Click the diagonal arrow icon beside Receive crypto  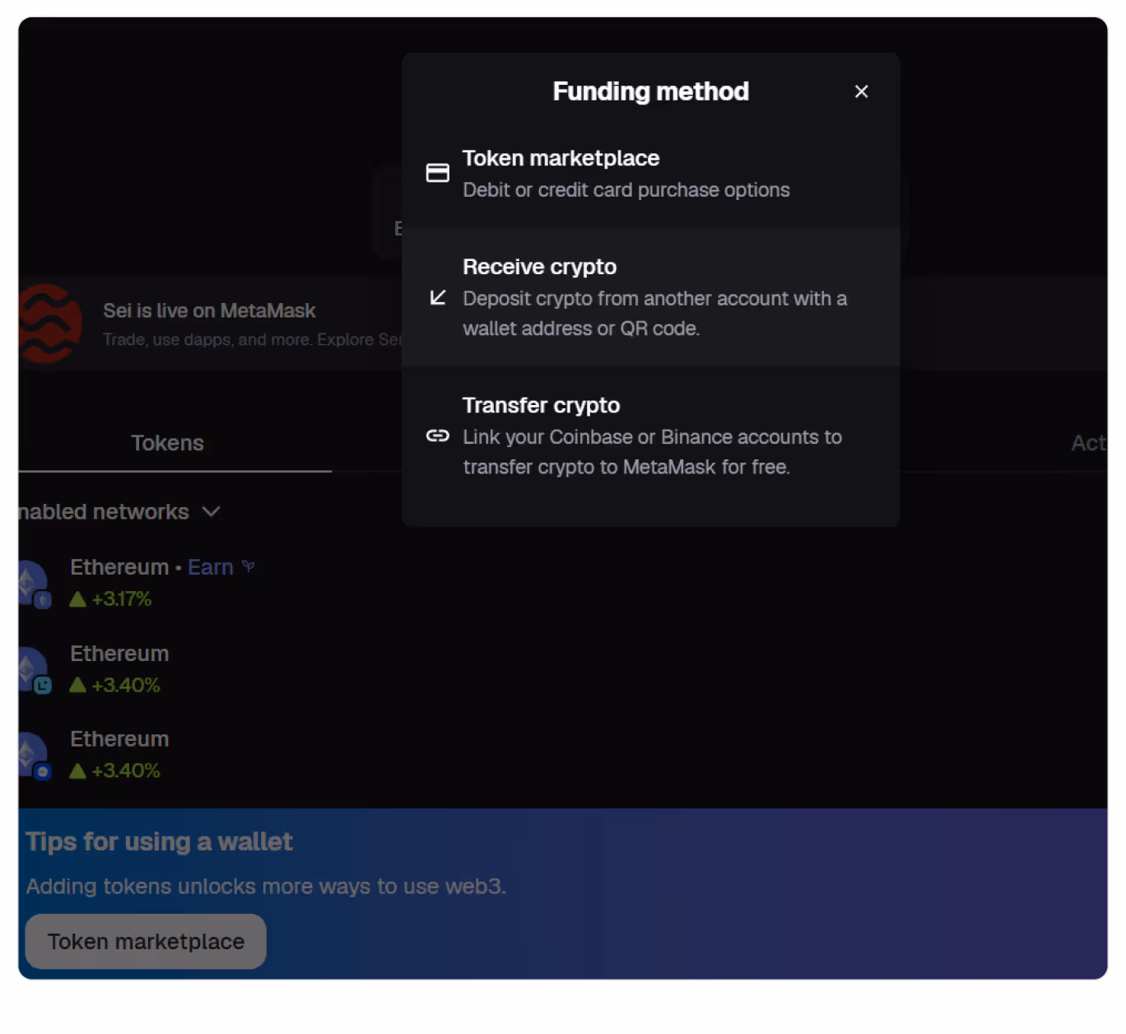(x=438, y=297)
